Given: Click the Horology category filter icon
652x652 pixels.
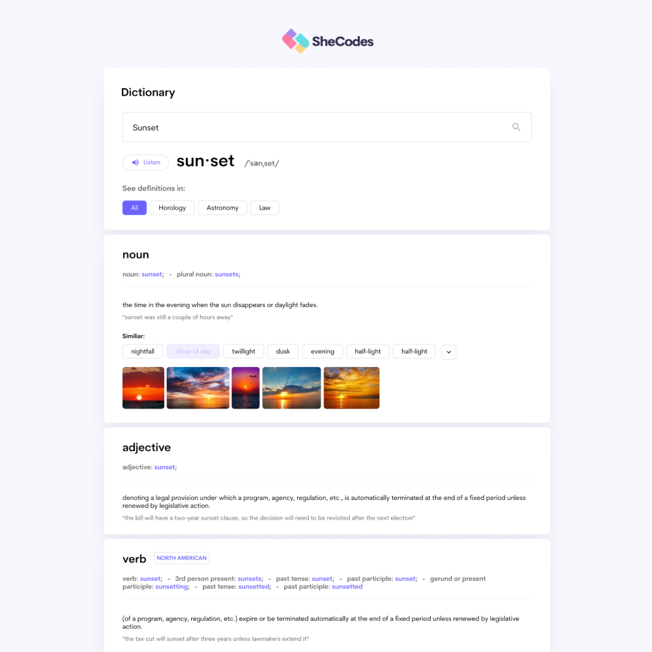Looking at the screenshot, I should (x=173, y=207).
